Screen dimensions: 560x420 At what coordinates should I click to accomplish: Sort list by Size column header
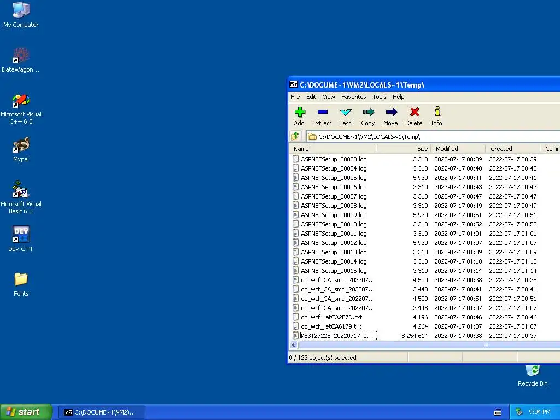(x=404, y=149)
